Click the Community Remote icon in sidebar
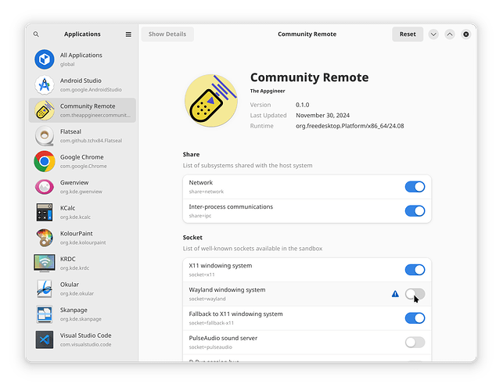 tap(45, 110)
